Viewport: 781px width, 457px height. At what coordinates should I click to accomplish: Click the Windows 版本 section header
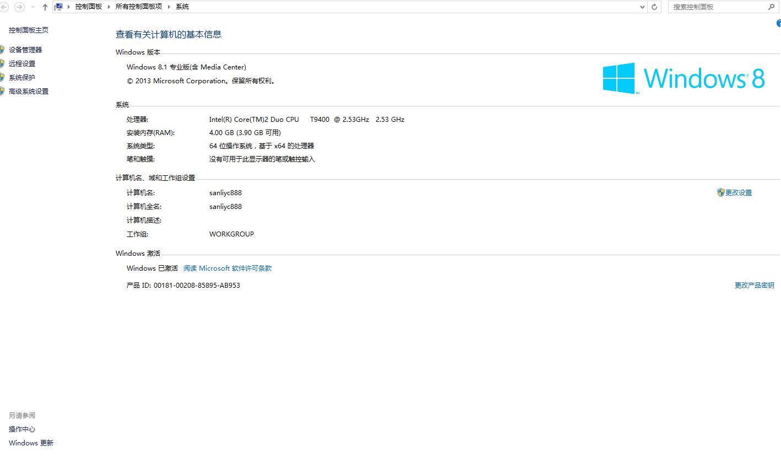click(x=138, y=52)
